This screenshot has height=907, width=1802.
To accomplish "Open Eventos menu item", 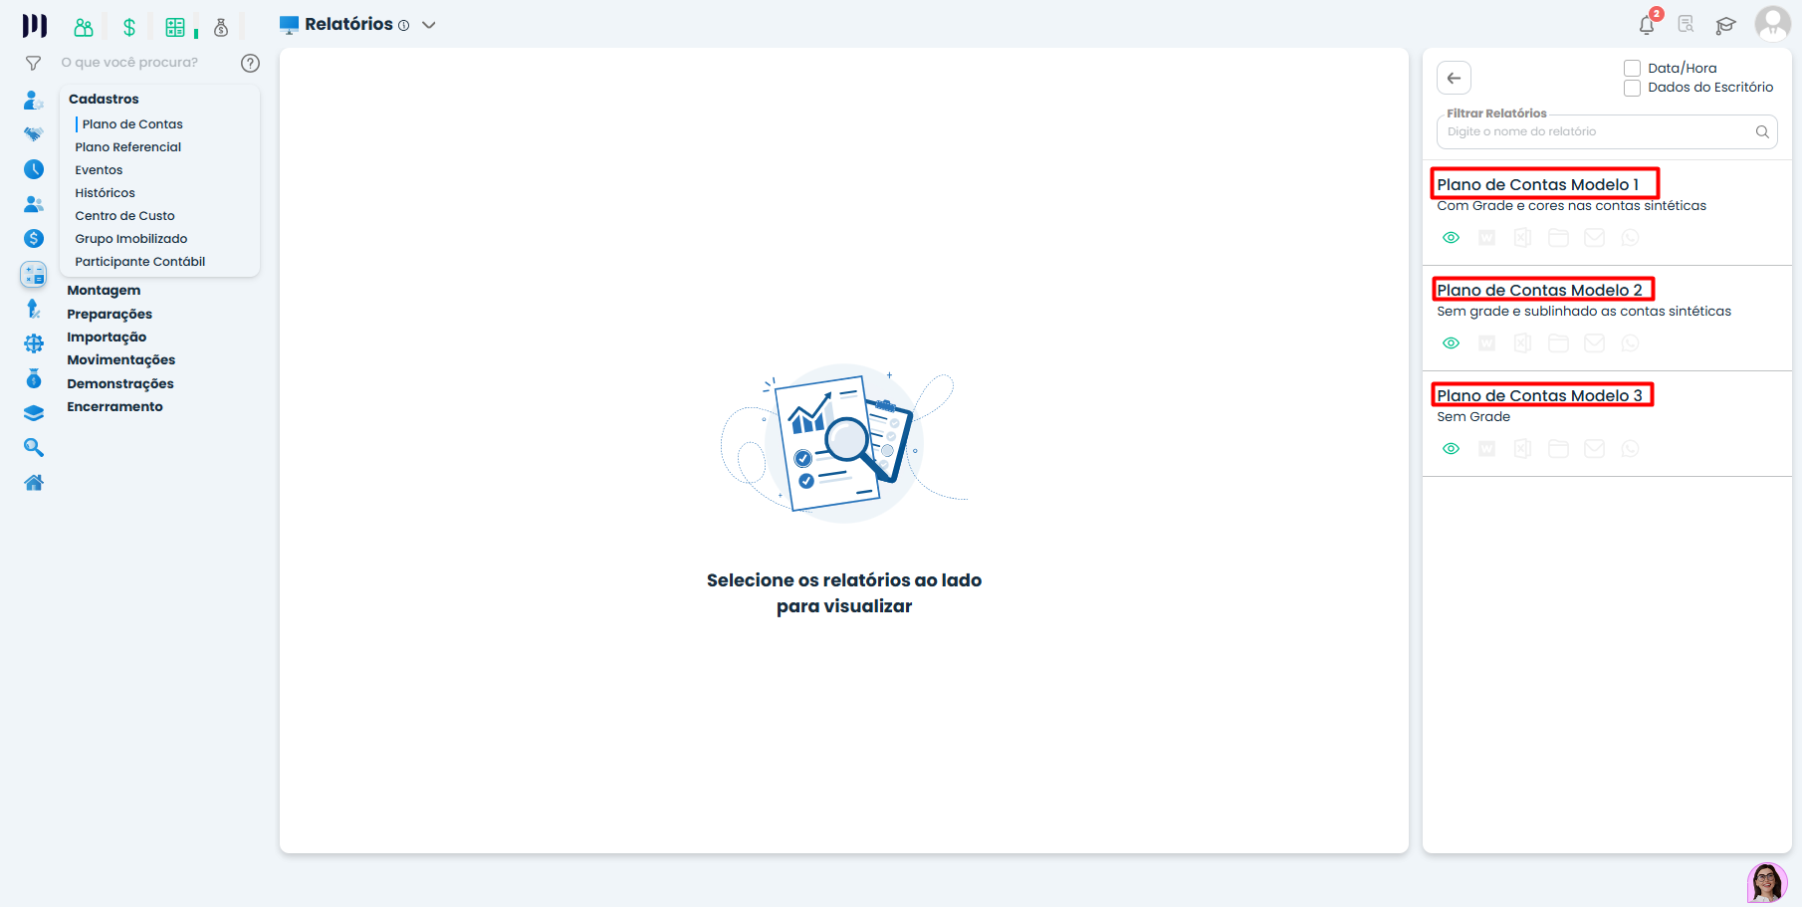I will pyautogui.click(x=99, y=170).
